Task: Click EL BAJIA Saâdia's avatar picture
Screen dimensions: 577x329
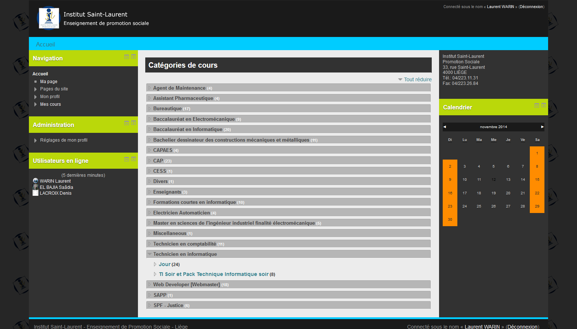Action: (x=35, y=187)
